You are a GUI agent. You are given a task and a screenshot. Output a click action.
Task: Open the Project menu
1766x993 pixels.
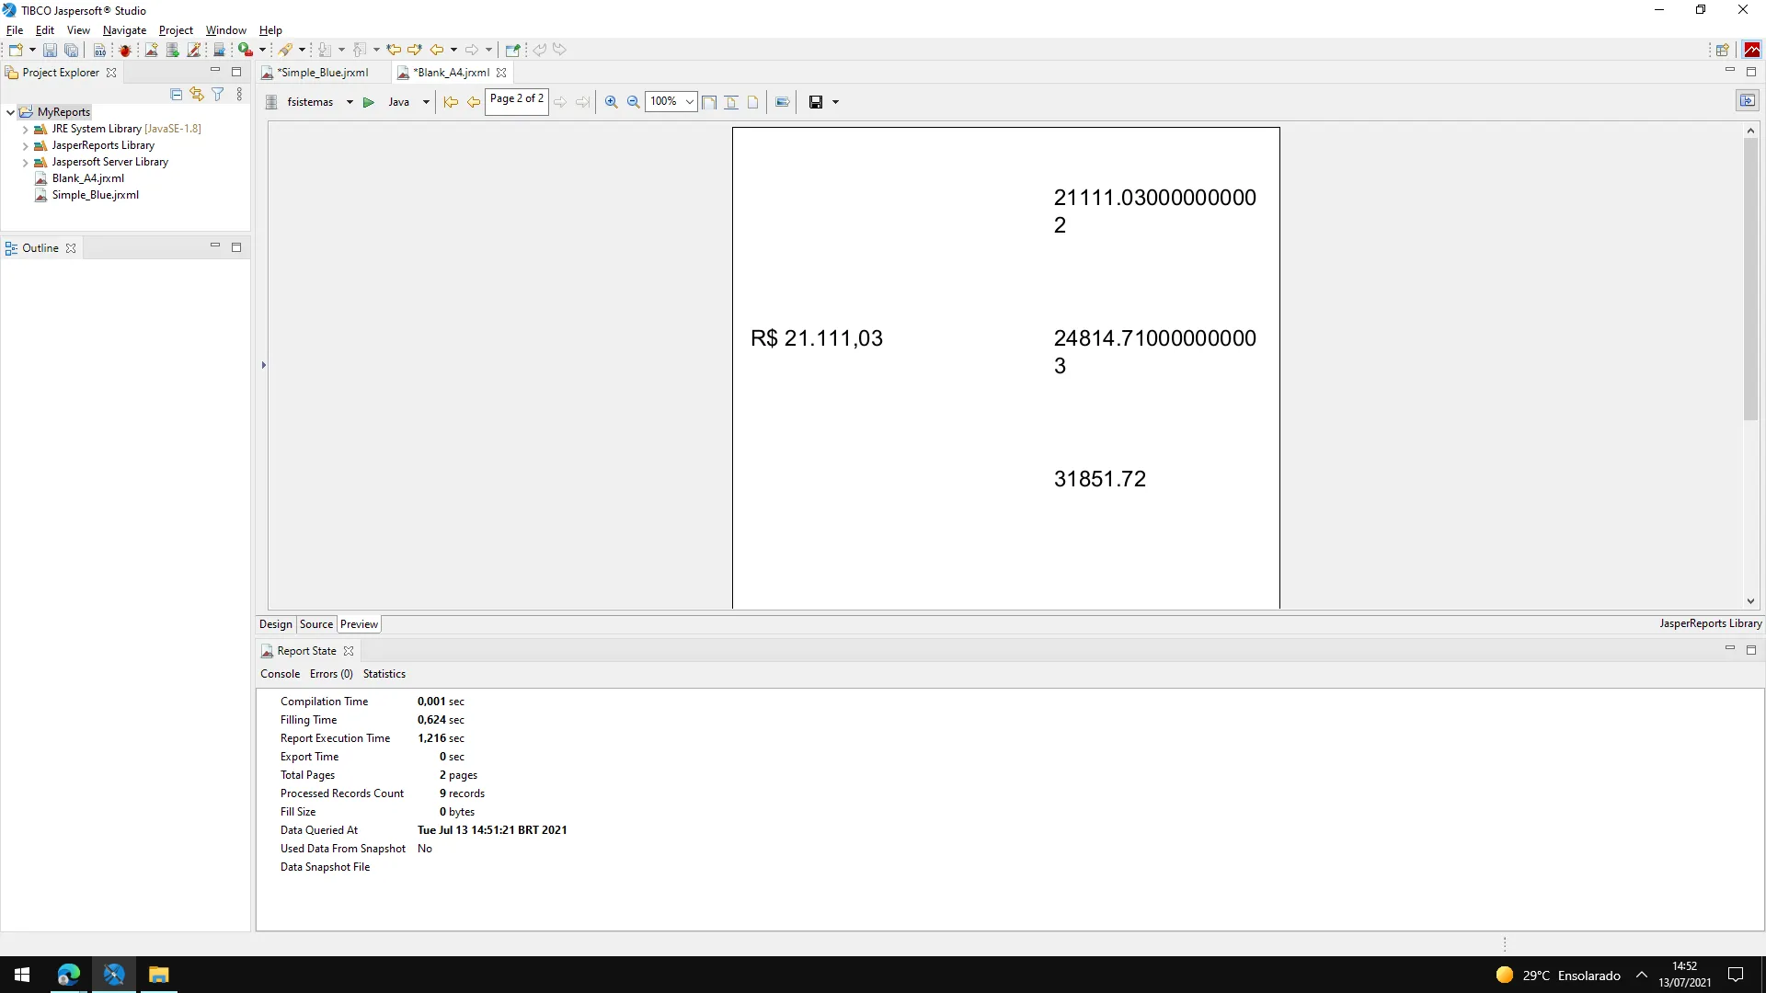[176, 30]
